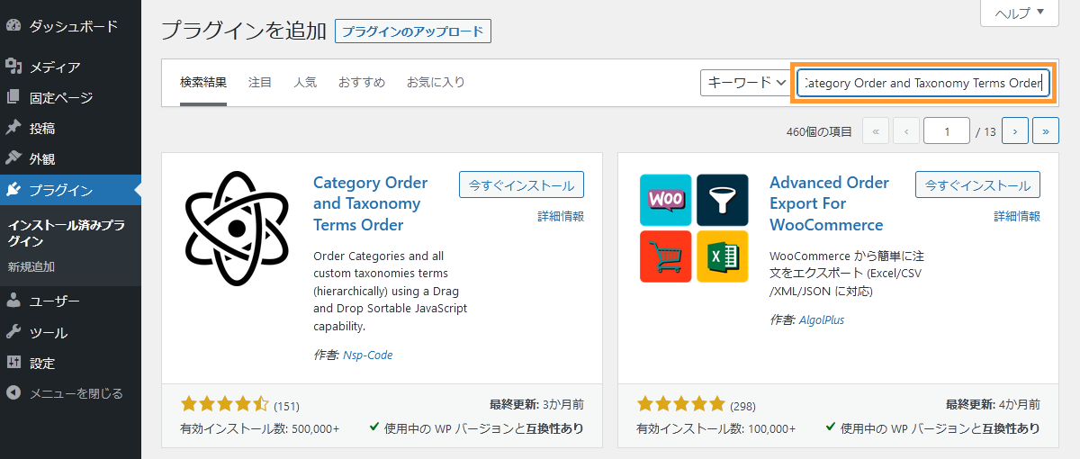This screenshot has height=459, width=1080.
Task: Go to next page of results
Action: coord(1014,131)
